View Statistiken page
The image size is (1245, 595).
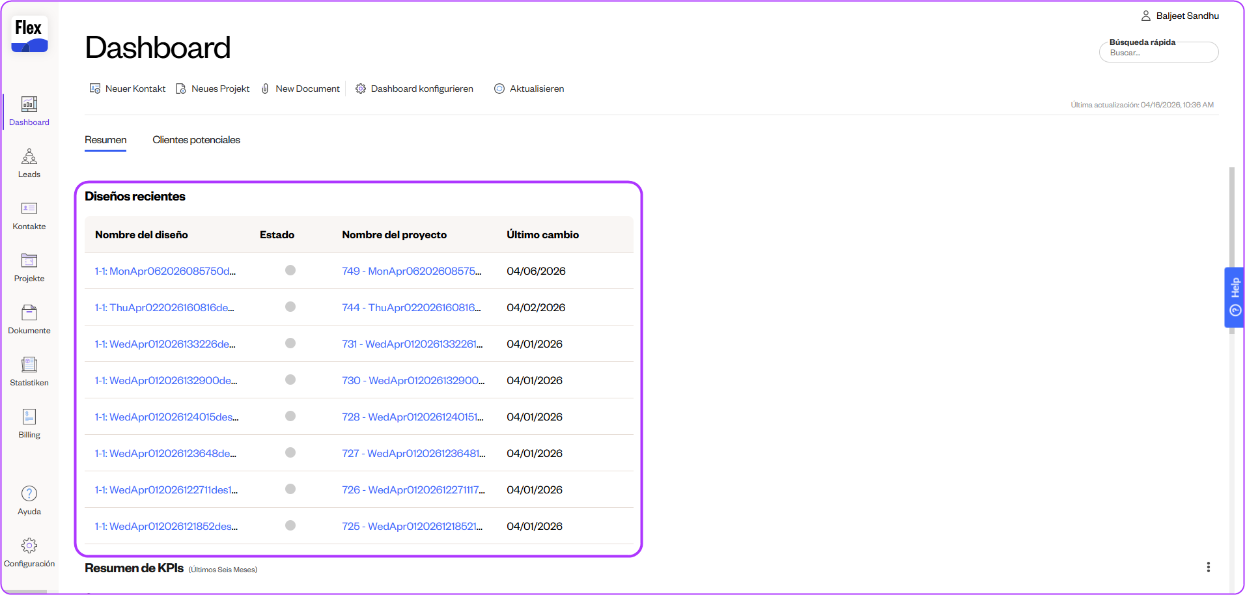[29, 371]
